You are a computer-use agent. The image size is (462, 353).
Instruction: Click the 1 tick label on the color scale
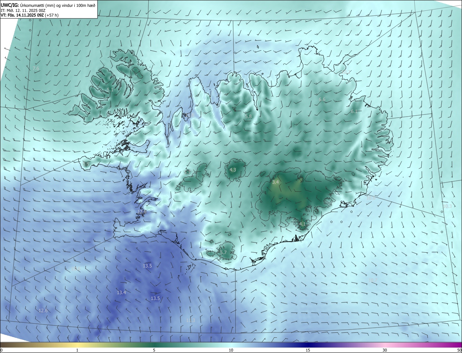[77, 350]
